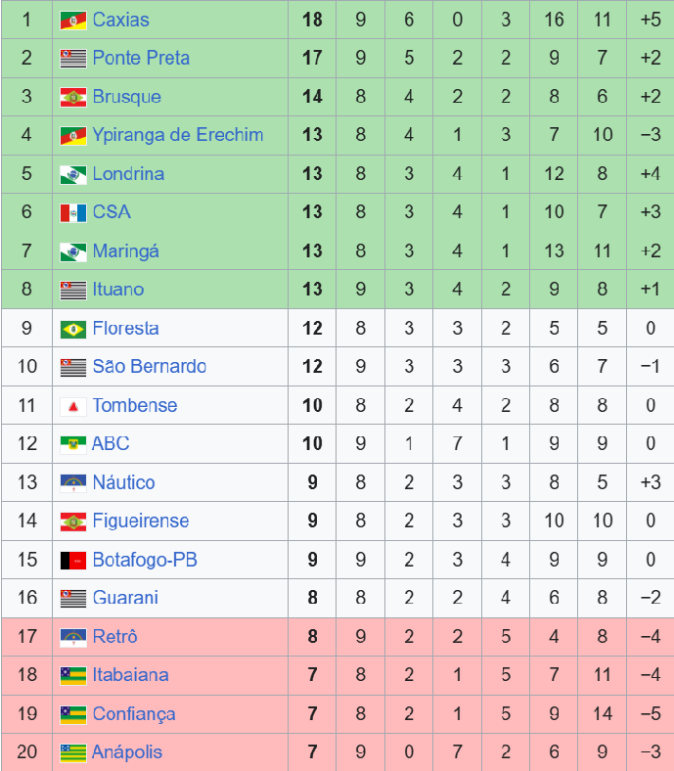This screenshot has height=771, width=674.
Task: Open the Ypiranga de Erechim link
Action: tap(178, 135)
